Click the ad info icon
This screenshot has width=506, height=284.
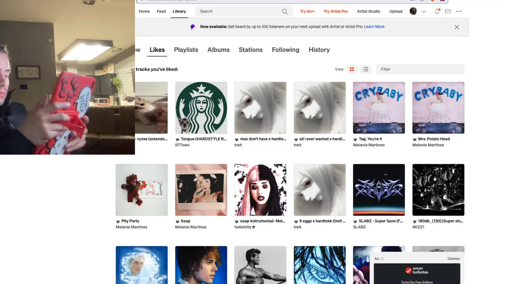(x=382, y=259)
